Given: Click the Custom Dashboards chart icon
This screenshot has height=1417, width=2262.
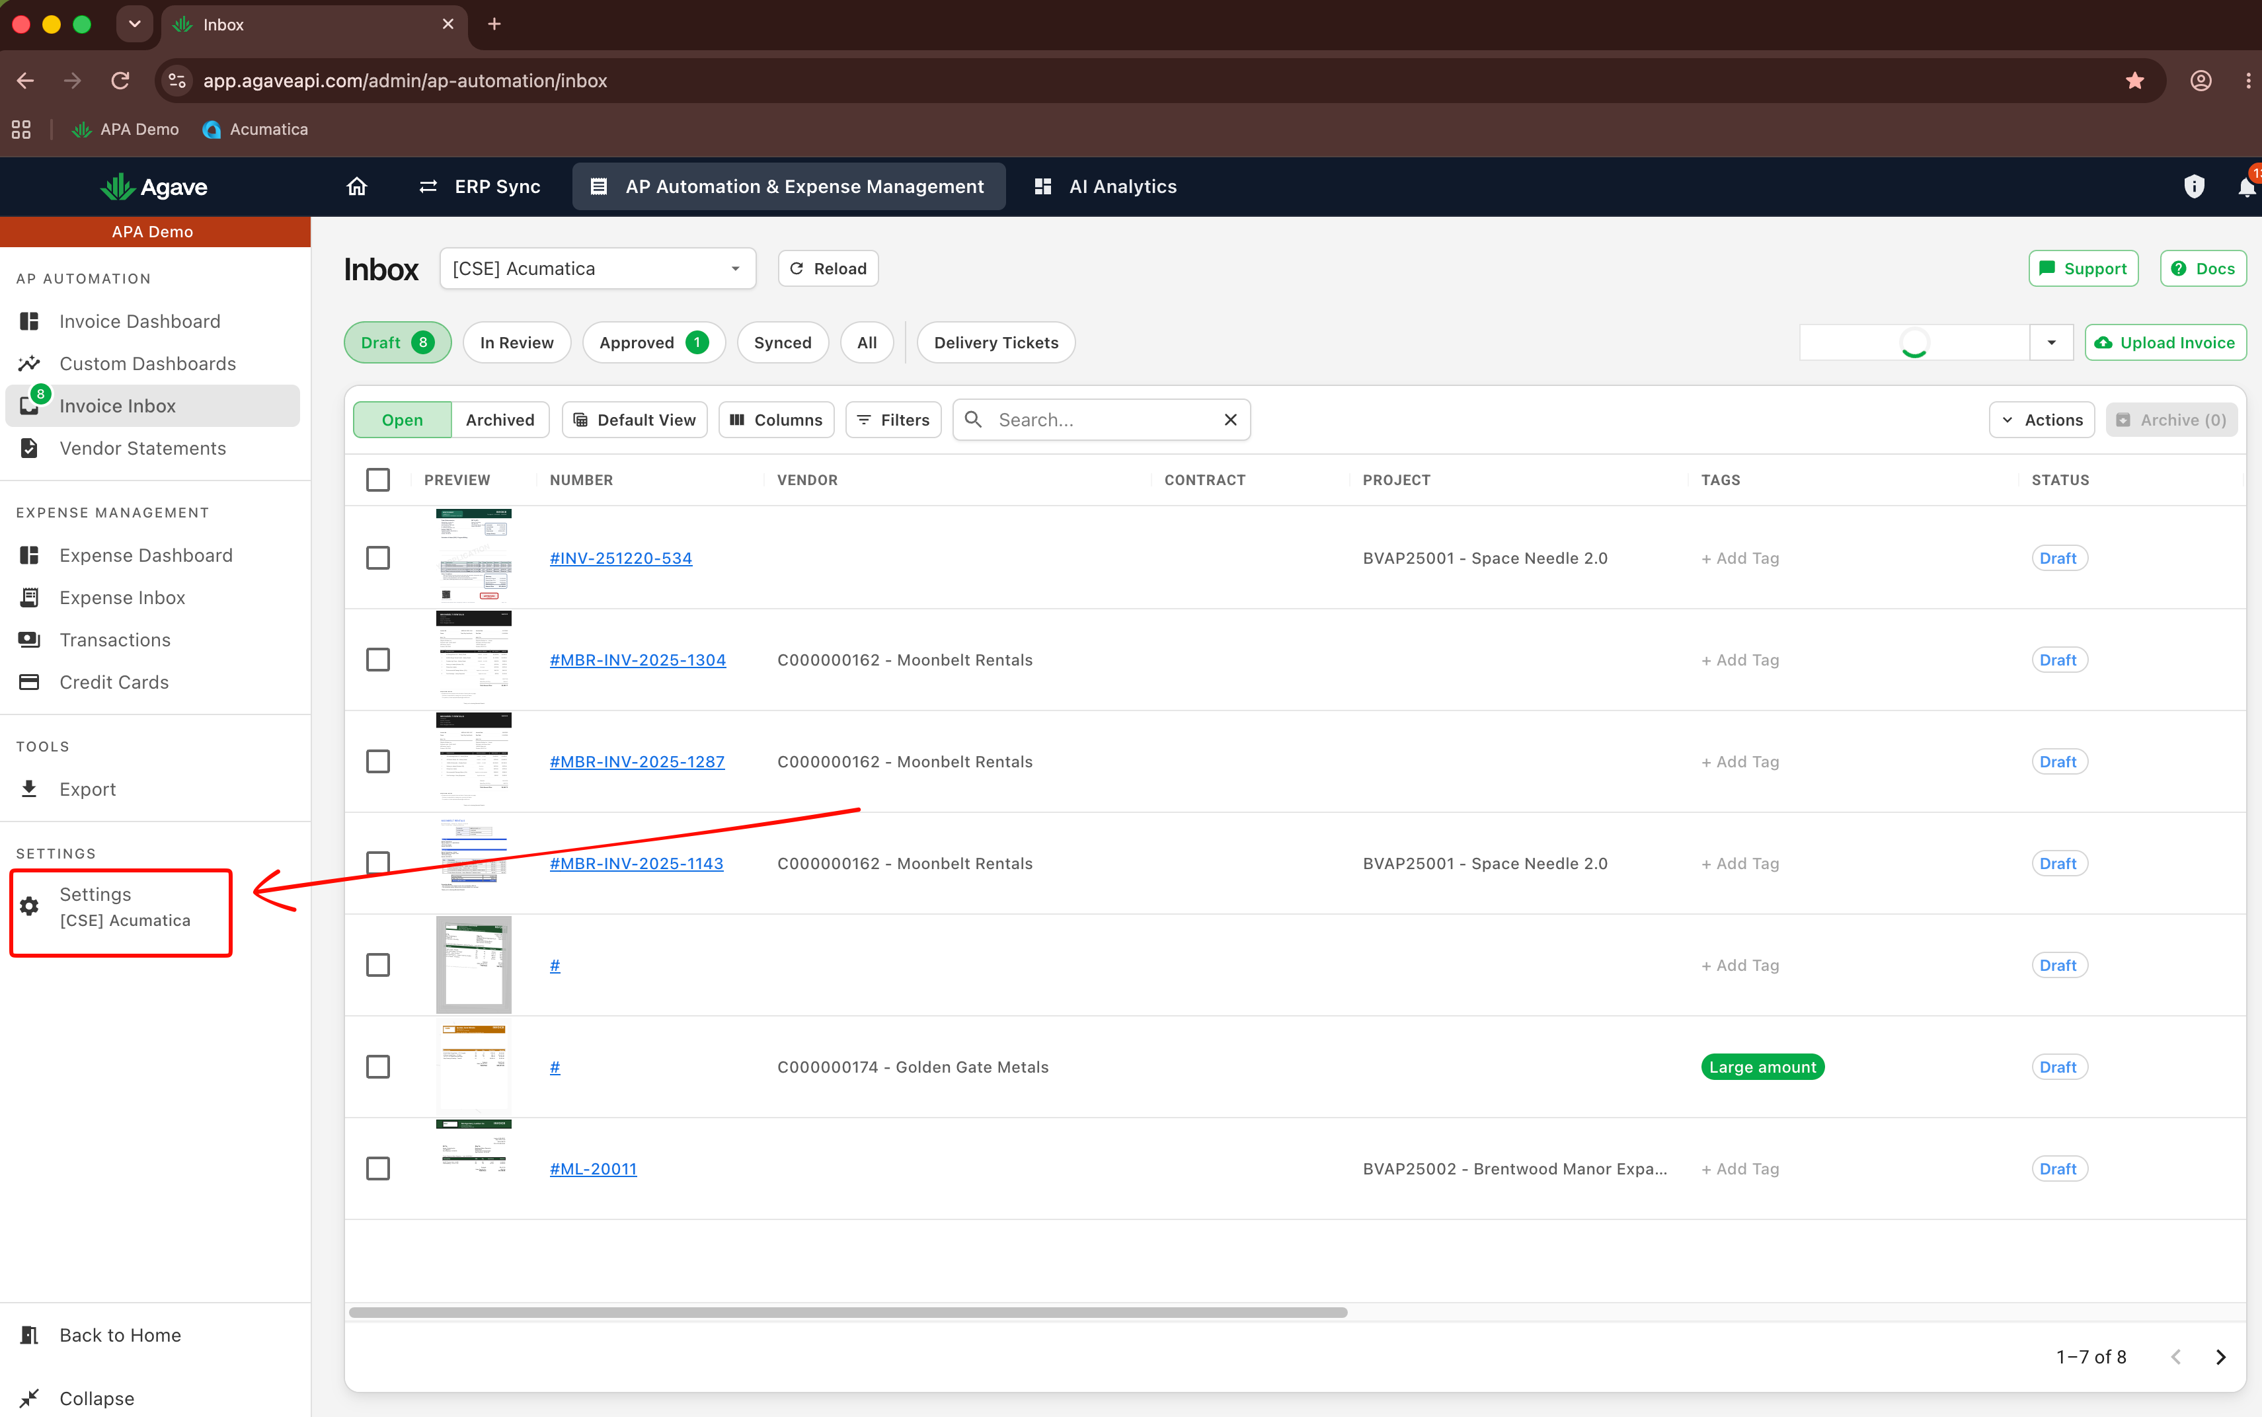Looking at the screenshot, I should [29, 364].
